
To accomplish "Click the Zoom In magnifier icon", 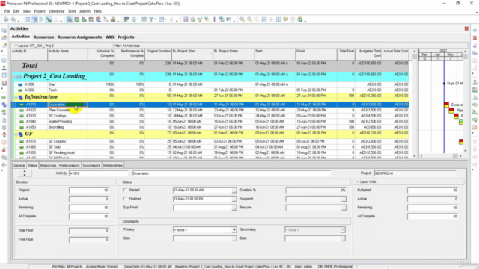I will (242, 19).
